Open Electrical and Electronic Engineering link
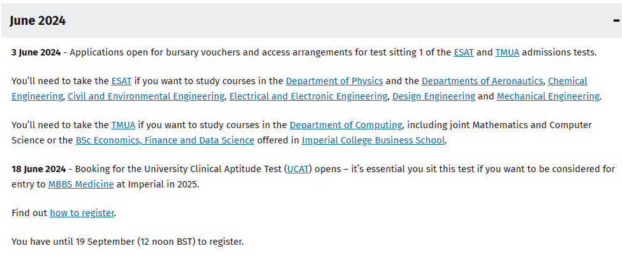This screenshot has width=622, height=255. [x=308, y=96]
